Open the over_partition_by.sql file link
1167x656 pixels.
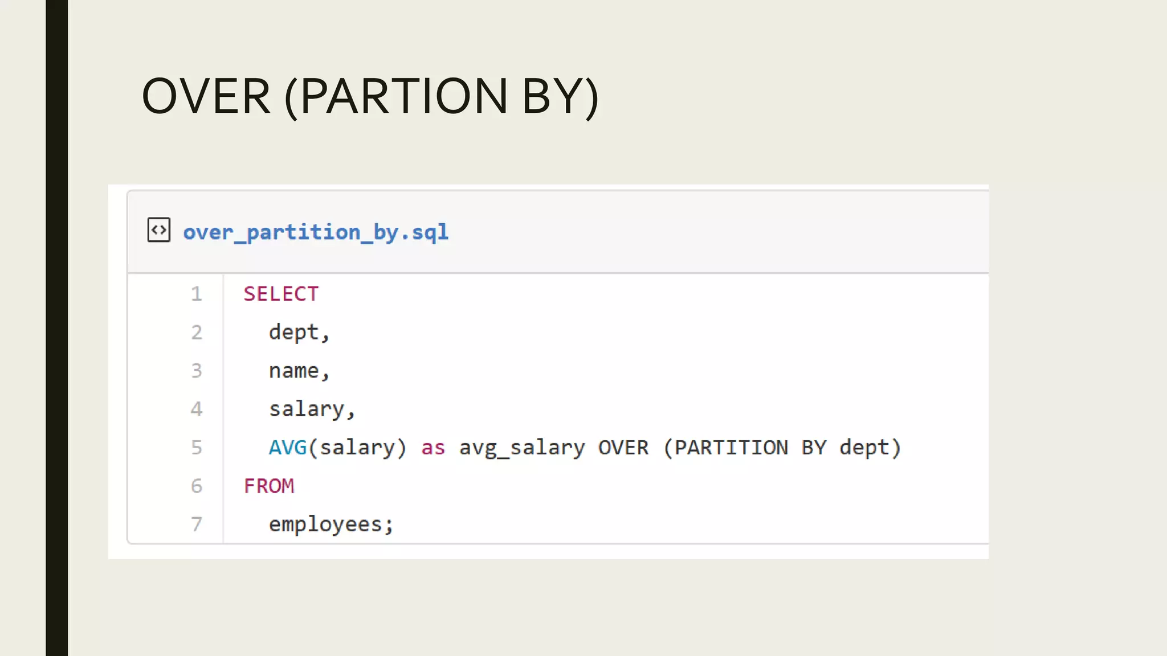(316, 232)
